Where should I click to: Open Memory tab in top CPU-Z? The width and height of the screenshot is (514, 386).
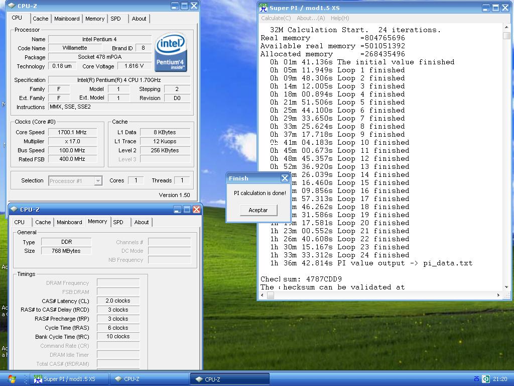click(x=95, y=19)
